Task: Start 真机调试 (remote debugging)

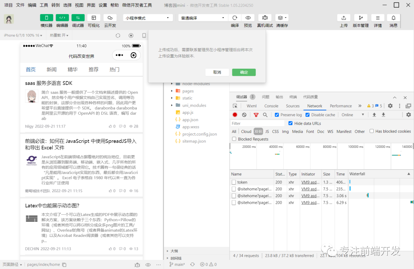Action: click(264, 18)
